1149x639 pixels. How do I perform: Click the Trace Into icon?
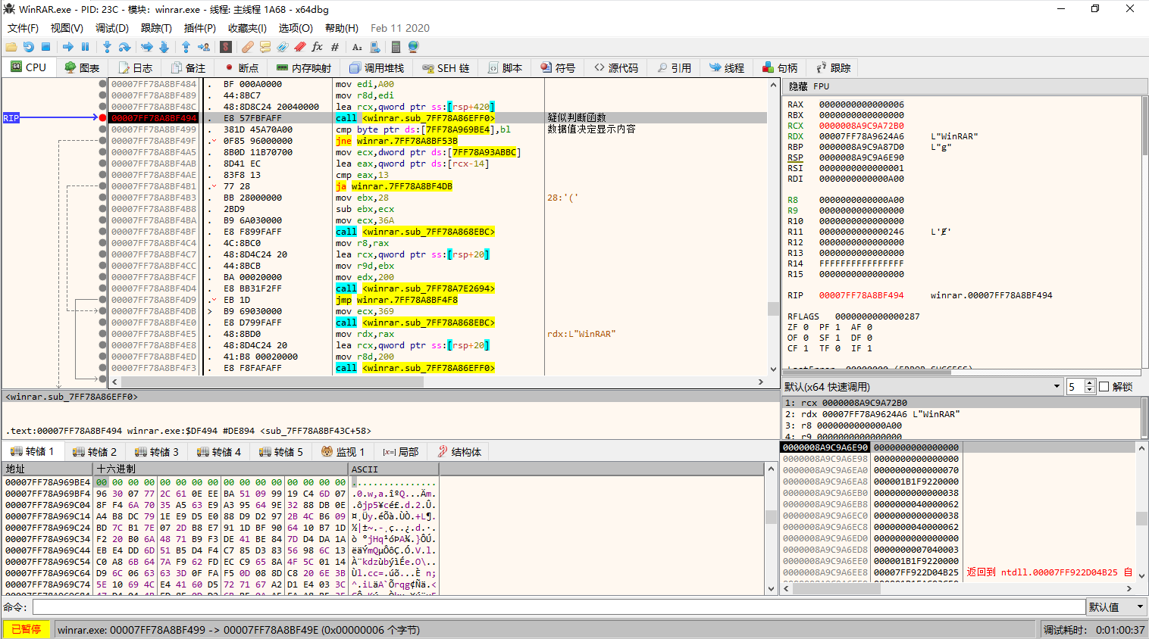pyautogui.click(x=147, y=47)
